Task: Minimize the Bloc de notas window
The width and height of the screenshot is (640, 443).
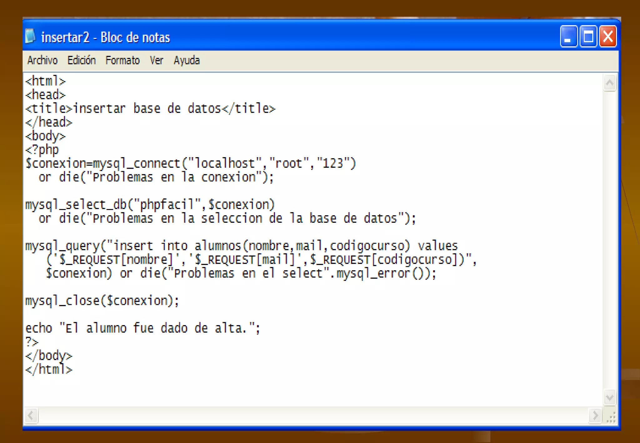Action: (x=568, y=37)
